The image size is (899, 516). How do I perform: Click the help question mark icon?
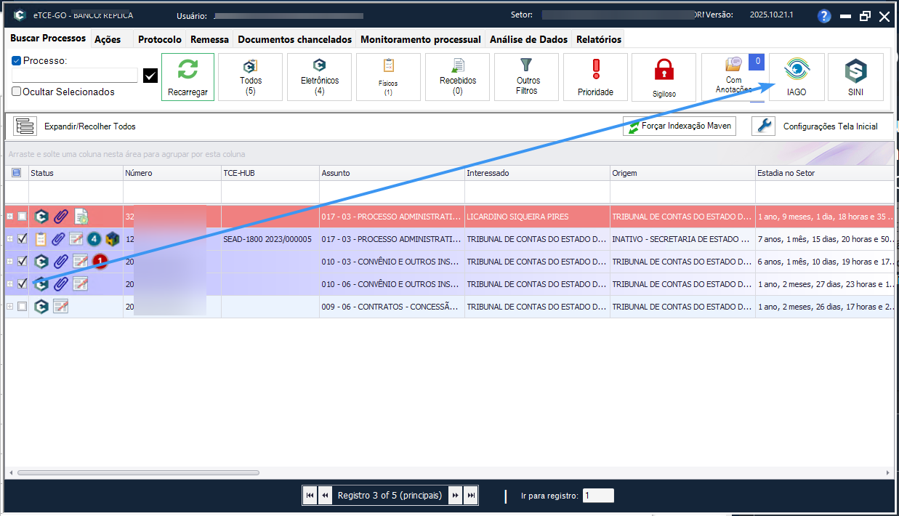[x=823, y=17]
